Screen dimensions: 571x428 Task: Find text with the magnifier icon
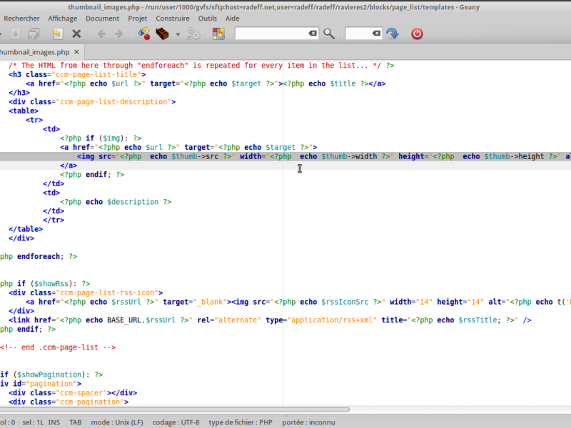click(x=329, y=34)
